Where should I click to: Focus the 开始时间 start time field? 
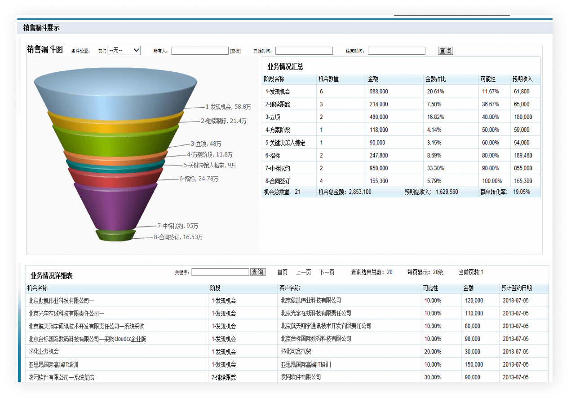tap(304, 51)
